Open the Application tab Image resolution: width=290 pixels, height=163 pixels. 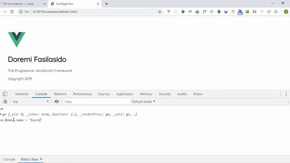click(x=125, y=94)
